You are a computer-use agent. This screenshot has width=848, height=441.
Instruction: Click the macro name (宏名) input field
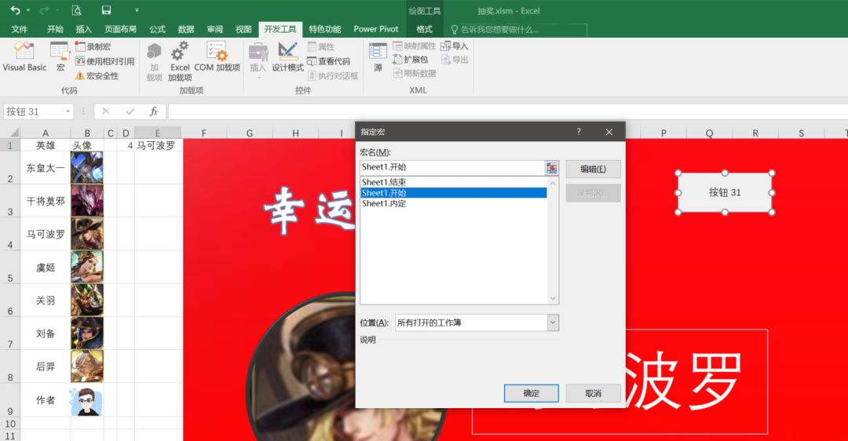coord(452,168)
